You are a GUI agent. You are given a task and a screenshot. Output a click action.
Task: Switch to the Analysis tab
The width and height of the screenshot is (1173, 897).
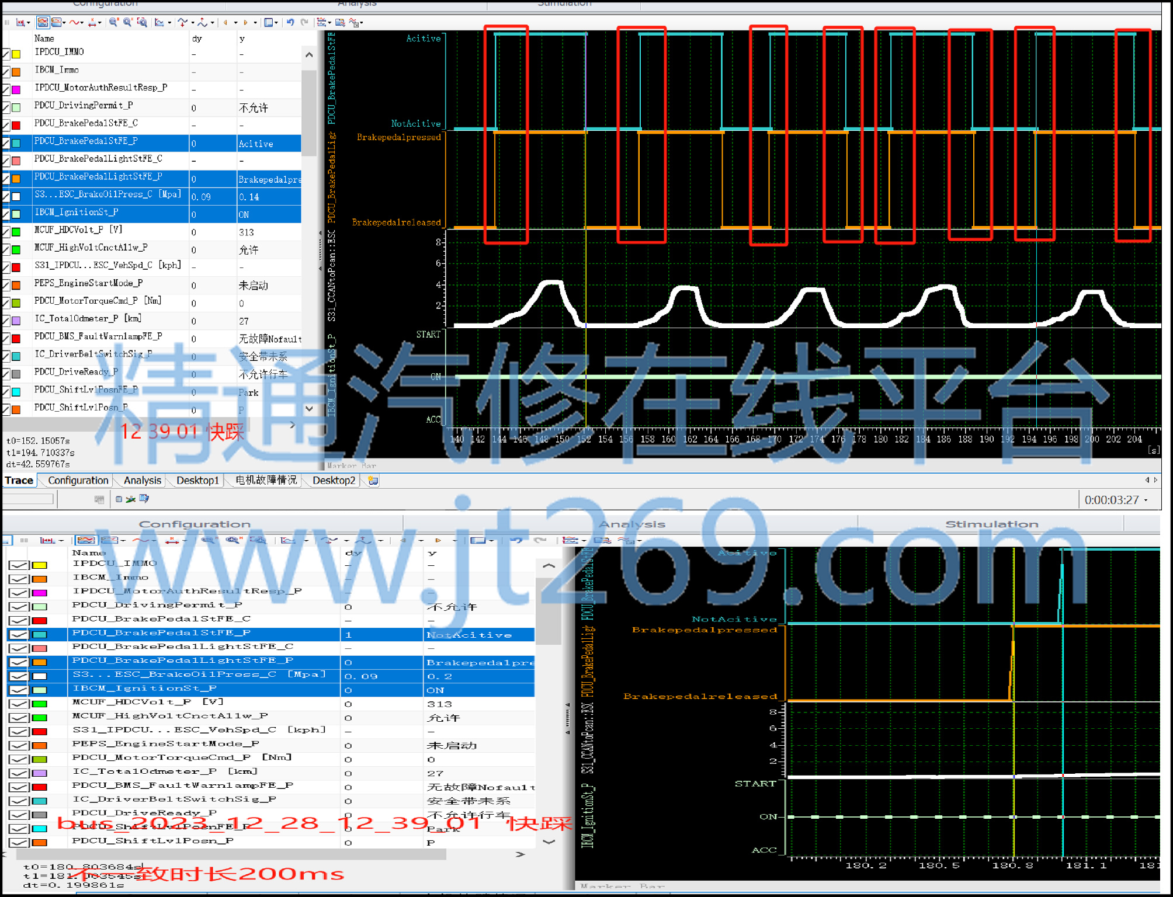point(143,480)
